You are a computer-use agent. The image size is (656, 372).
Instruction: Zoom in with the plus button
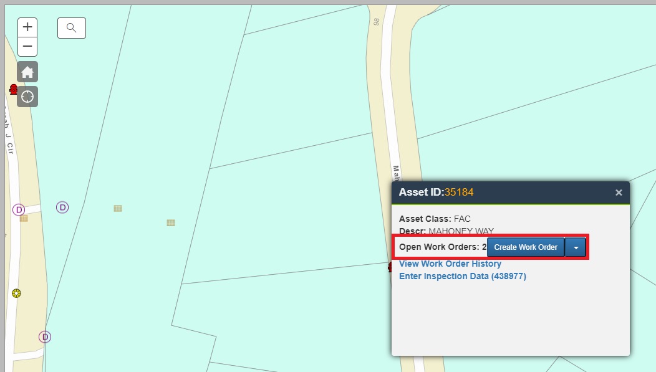tap(27, 26)
